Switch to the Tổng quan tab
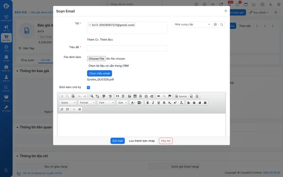Image resolution: width=283 pixels, height=177 pixels. point(27,60)
